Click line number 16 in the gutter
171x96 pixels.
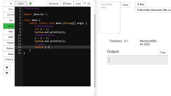pyautogui.click(x=20, y=53)
